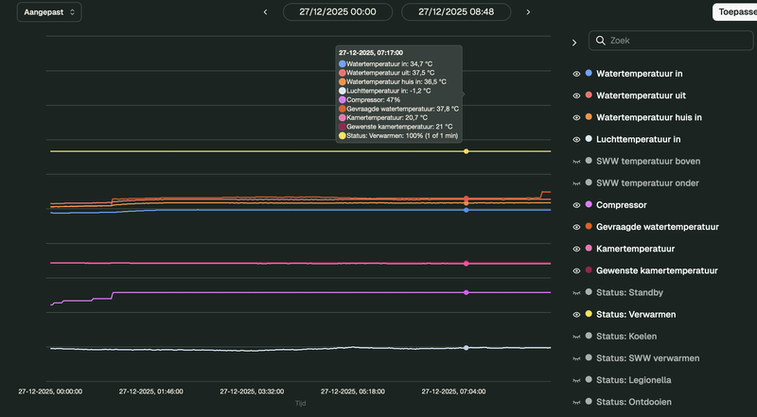Show the Status: Standby series
The width and height of the screenshot is (757, 417).
click(575, 292)
